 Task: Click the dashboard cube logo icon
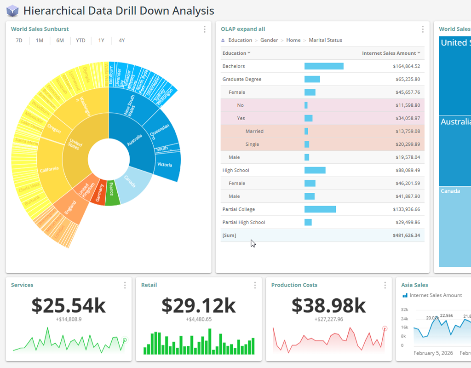pyautogui.click(x=12, y=11)
